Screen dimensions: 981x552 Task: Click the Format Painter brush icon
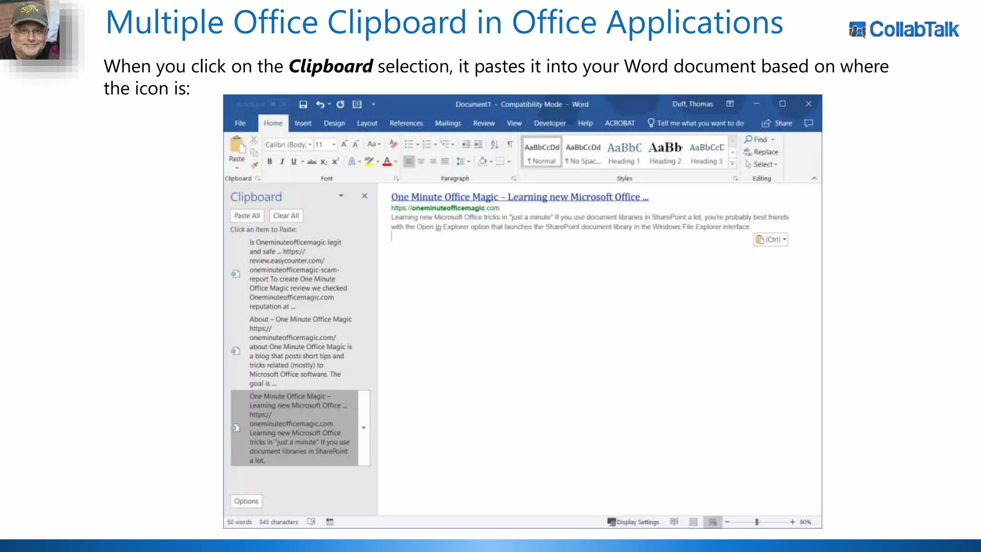point(254,164)
